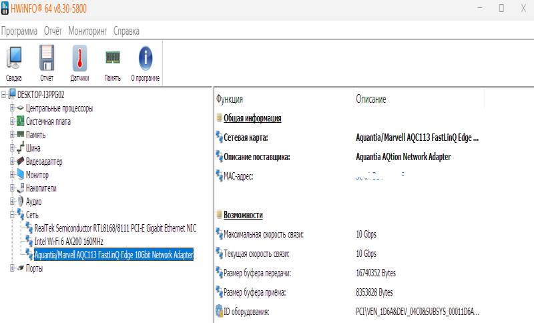
Task: Expand the Порты tree branch
Action: [x=12, y=268]
